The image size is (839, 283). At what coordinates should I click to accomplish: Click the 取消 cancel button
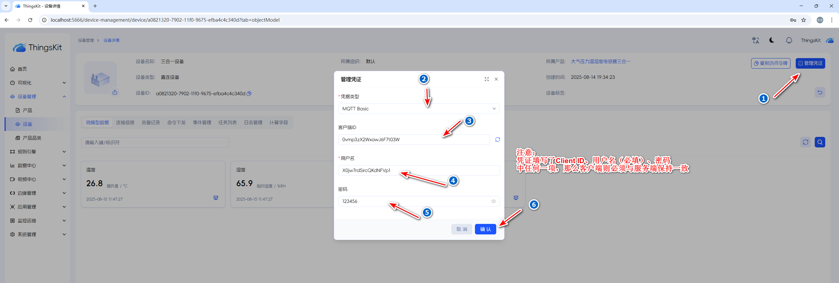(461, 229)
